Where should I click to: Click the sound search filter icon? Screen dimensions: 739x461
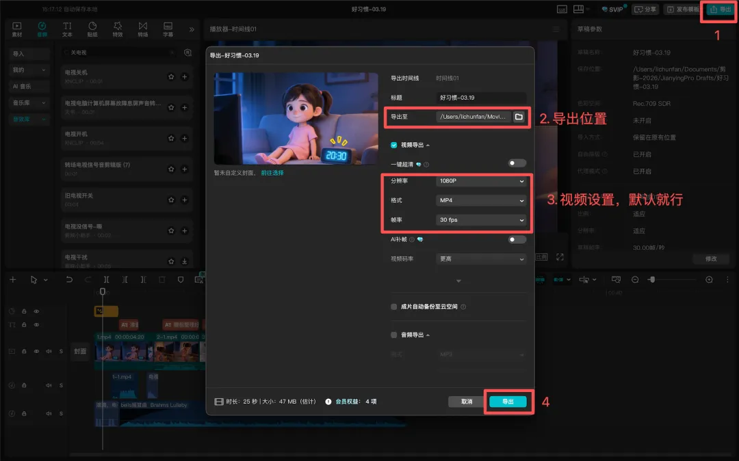pos(187,53)
